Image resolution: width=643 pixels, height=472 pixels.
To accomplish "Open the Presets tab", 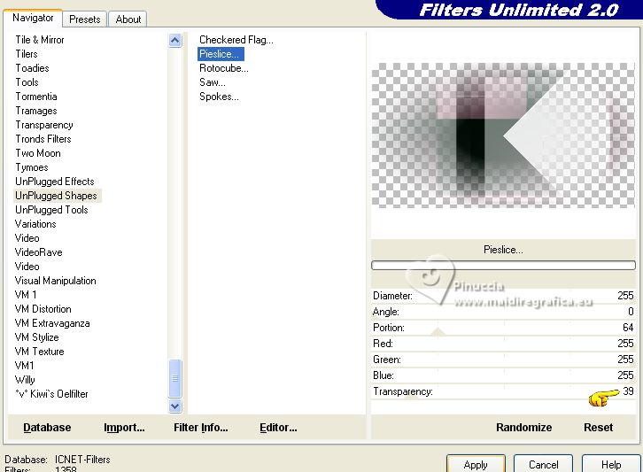I will click(x=85, y=19).
